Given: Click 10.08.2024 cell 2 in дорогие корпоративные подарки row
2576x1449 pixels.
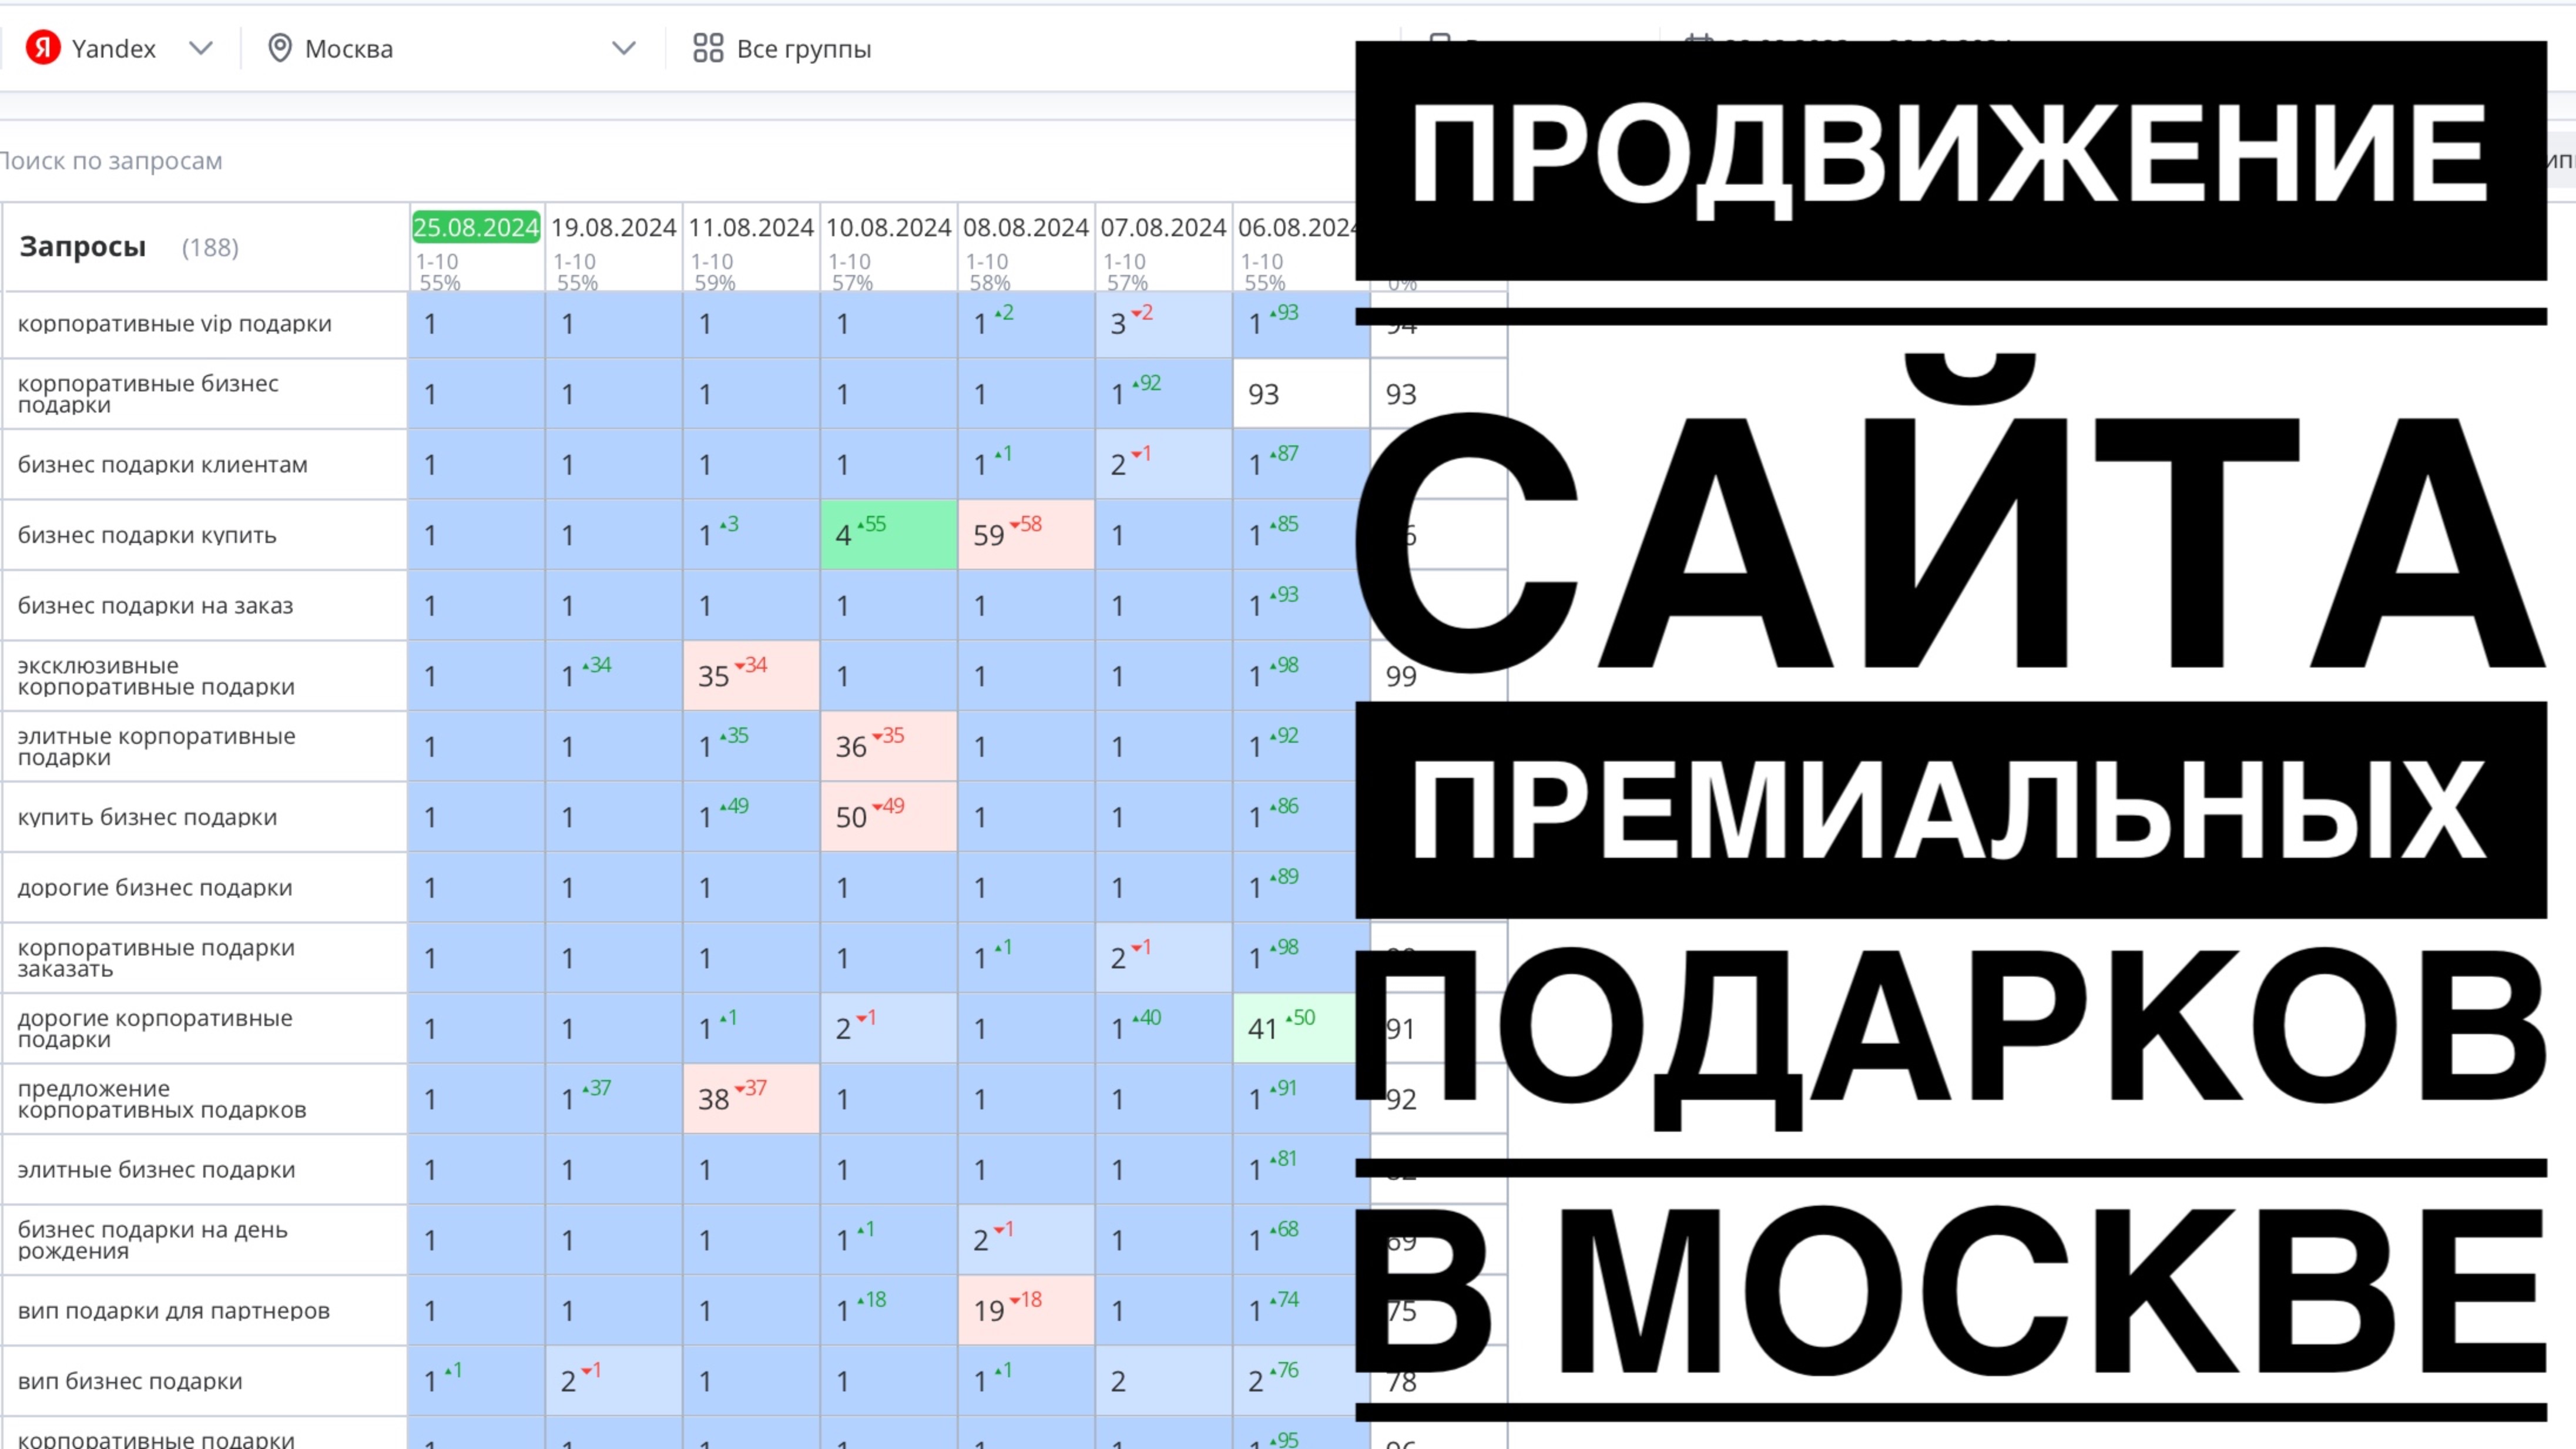Looking at the screenshot, I should click(x=888, y=1029).
